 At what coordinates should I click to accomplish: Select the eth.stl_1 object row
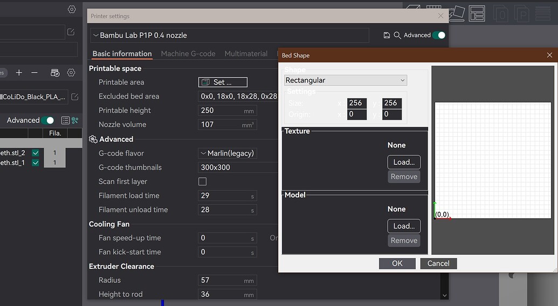(33, 163)
